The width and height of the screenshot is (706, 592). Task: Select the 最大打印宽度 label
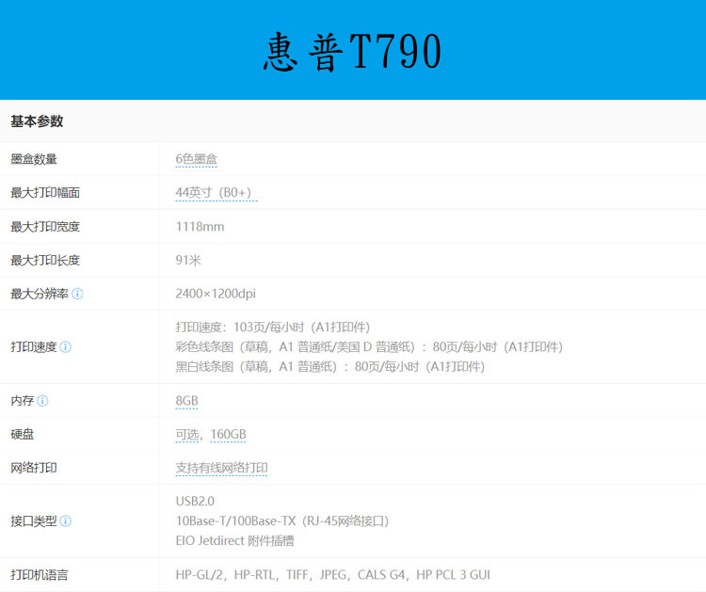45,227
